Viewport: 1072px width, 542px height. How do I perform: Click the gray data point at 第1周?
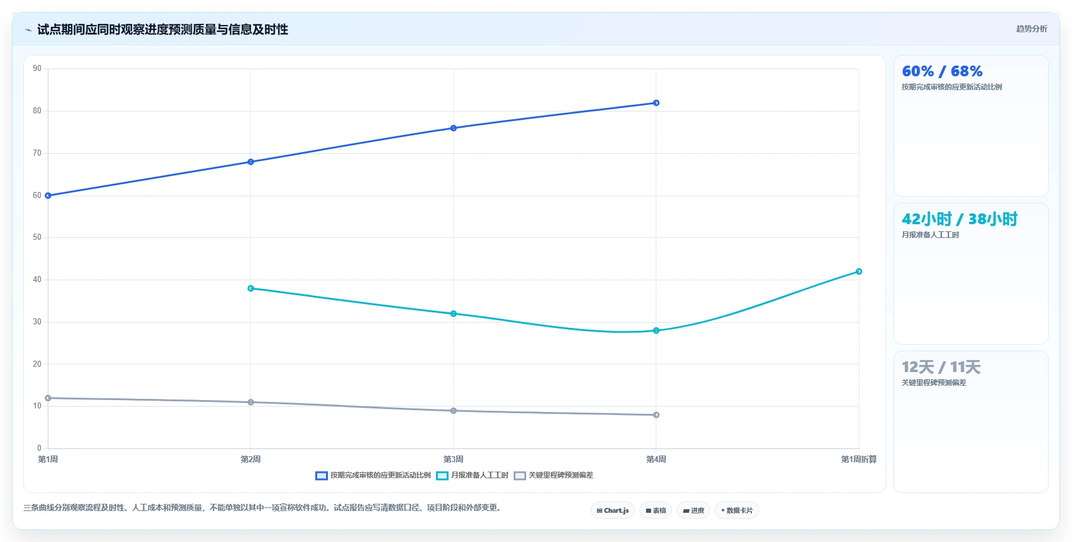(x=48, y=398)
